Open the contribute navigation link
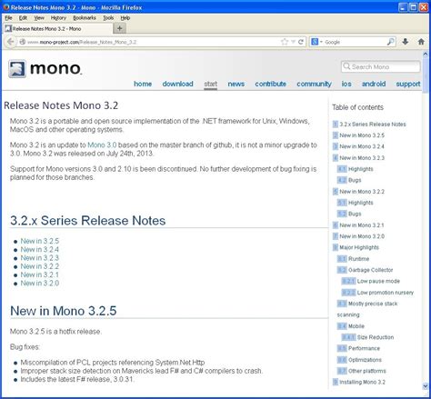This screenshot has width=431, height=399. 271,84
